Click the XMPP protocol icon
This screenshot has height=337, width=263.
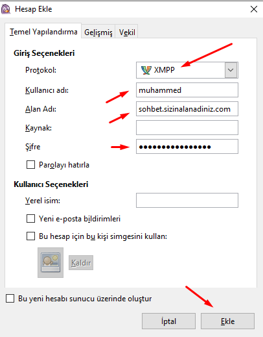pyautogui.click(x=146, y=70)
